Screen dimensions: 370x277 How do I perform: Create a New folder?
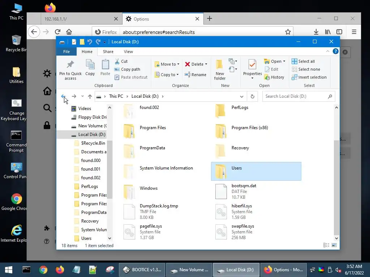pyautogui.click(x=220, y=70)
